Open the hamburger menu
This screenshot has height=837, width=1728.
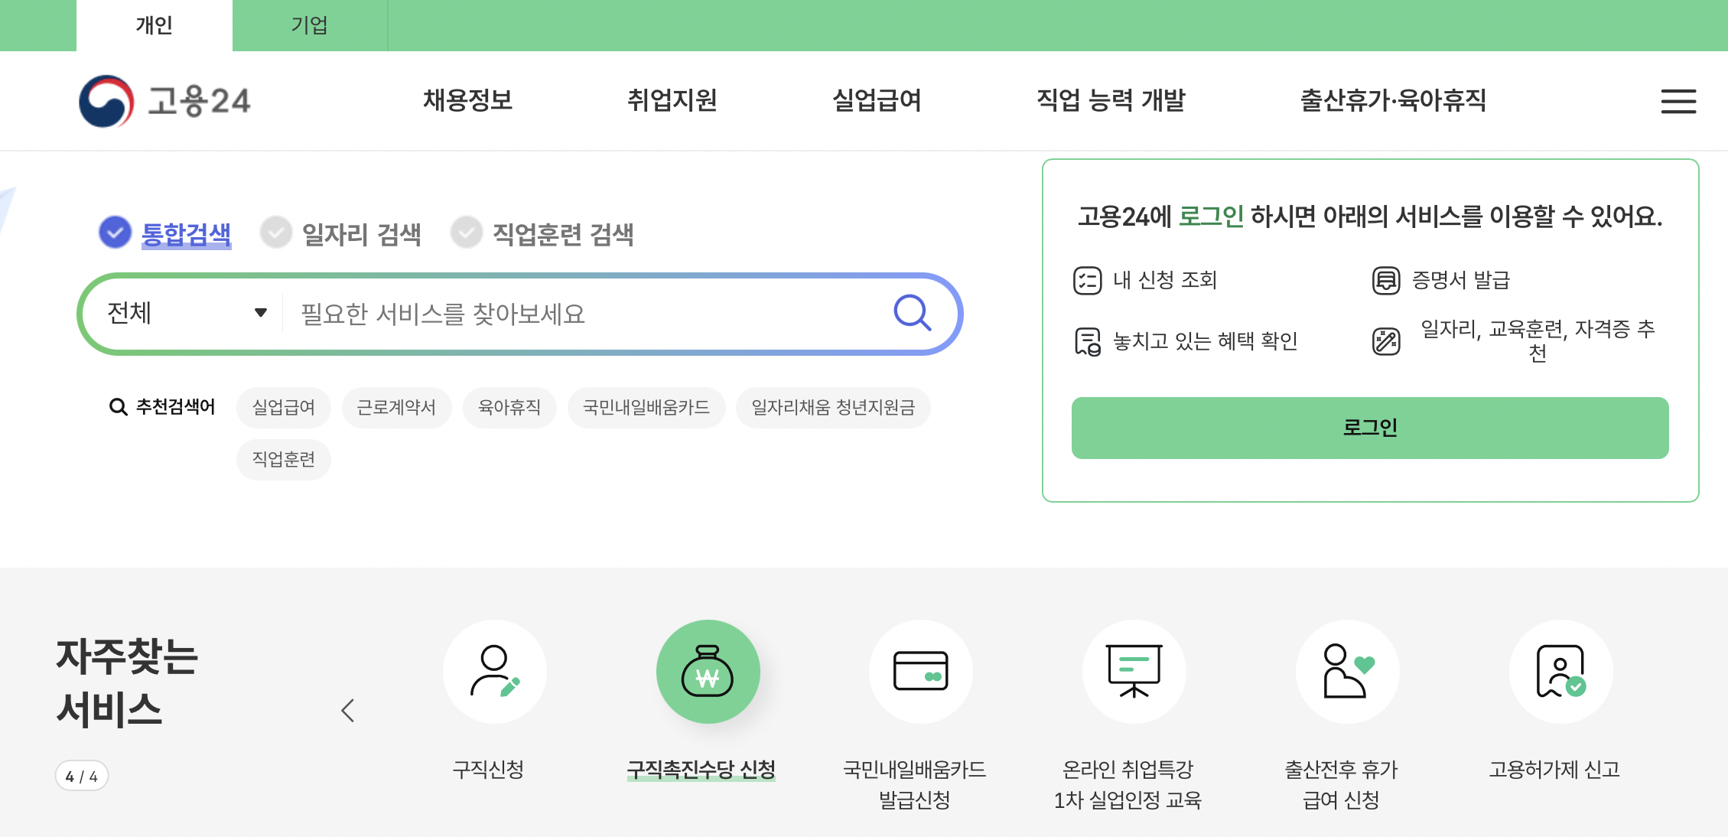[x=1678, y=101]
